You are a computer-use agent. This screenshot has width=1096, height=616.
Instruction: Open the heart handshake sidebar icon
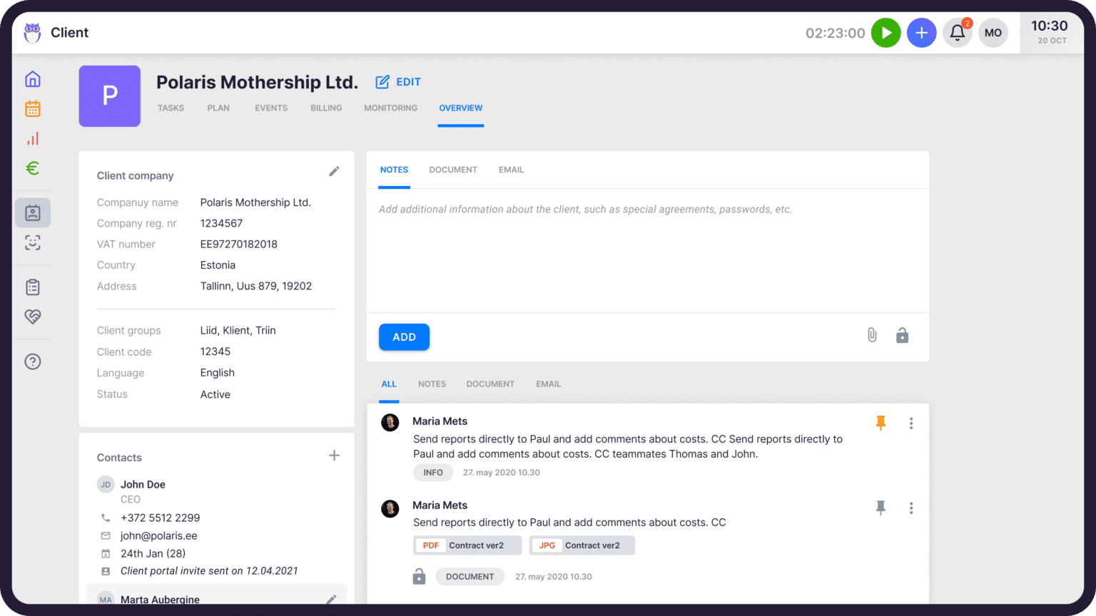[x=33, y=317]
